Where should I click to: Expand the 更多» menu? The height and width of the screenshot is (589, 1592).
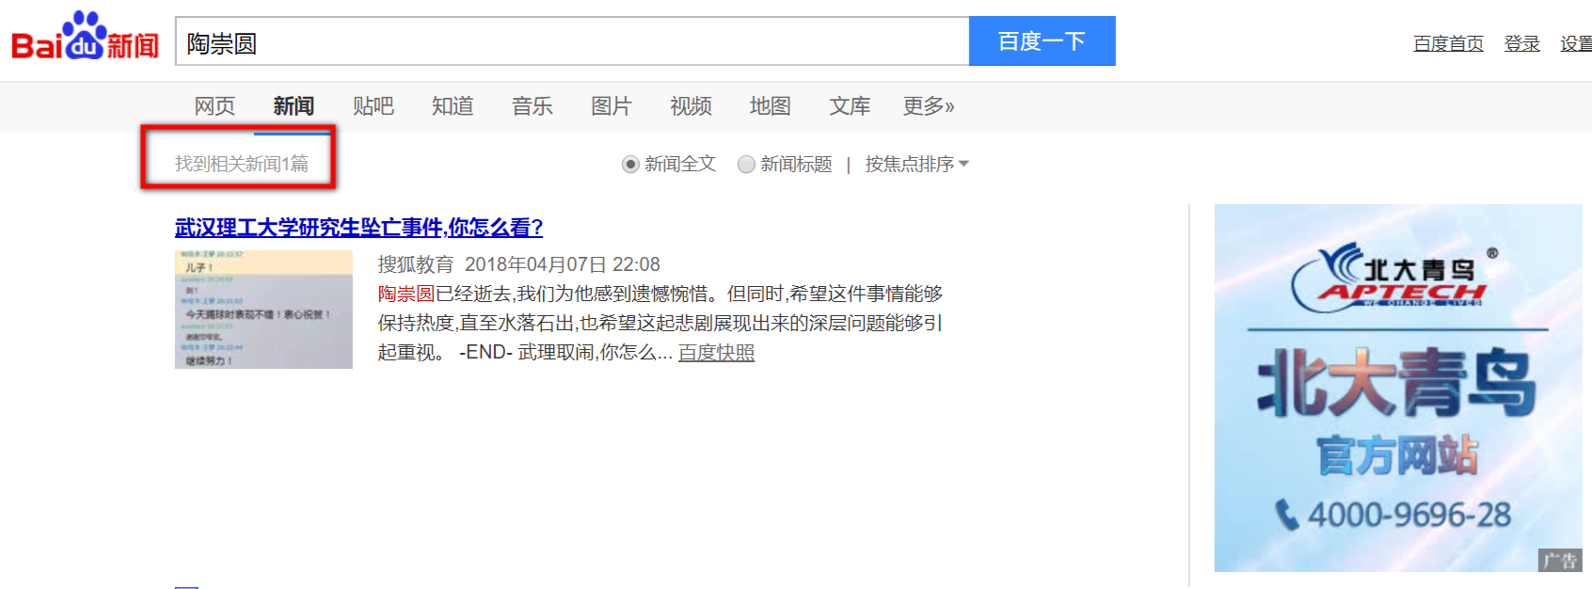[x=929, y=106]
